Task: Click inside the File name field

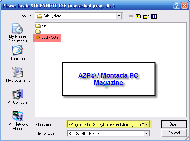Action: [106, 124]
